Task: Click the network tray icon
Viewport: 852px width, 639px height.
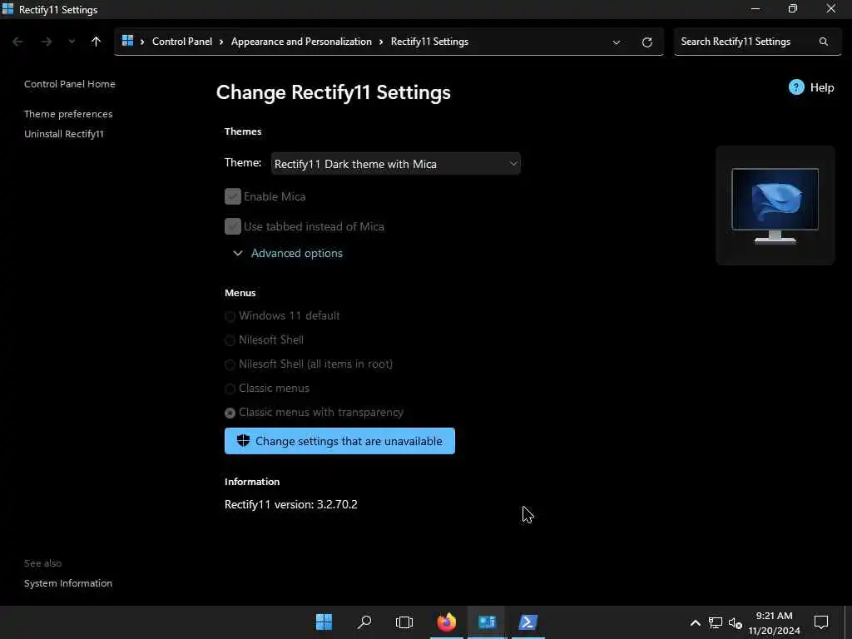Action: click(716, 622)
